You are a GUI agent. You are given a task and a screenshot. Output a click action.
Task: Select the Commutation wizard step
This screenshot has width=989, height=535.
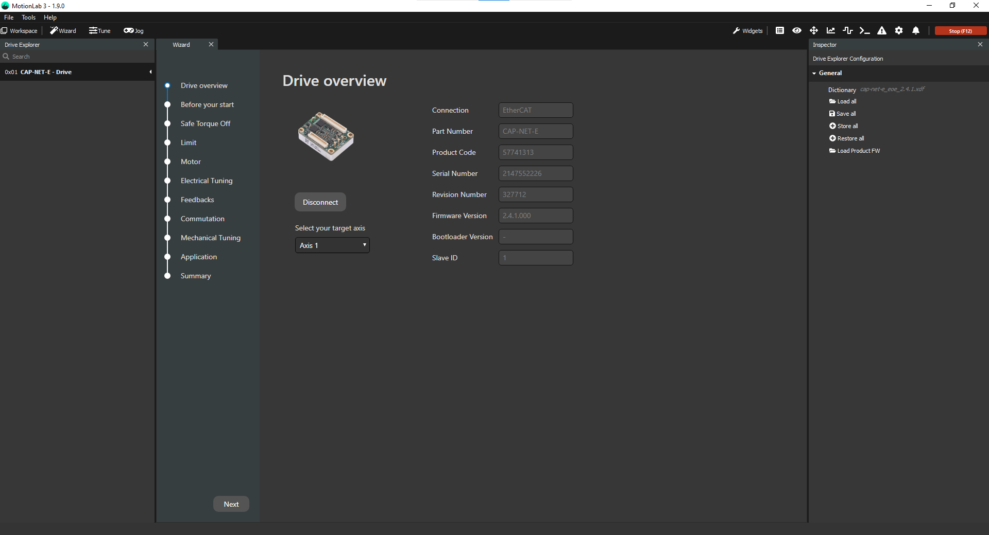[202, 219]
